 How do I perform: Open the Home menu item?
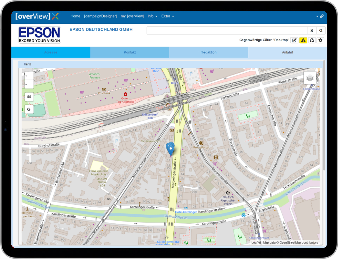(x=75, y=16)
